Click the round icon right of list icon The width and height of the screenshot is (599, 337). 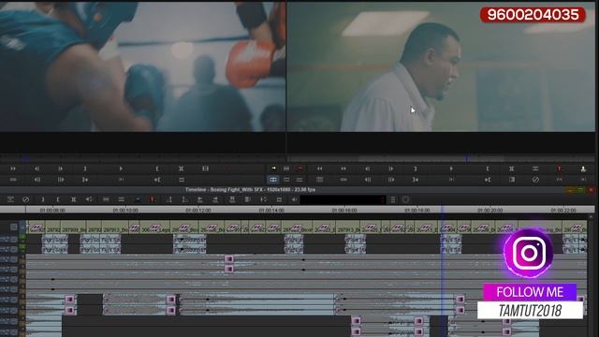pyautogui.click(x=405, y=199)
